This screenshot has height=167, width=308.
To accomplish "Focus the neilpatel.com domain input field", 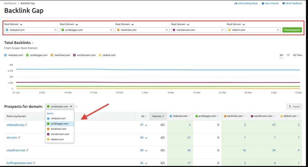I will pyautogui.click(x=31, y=30).
